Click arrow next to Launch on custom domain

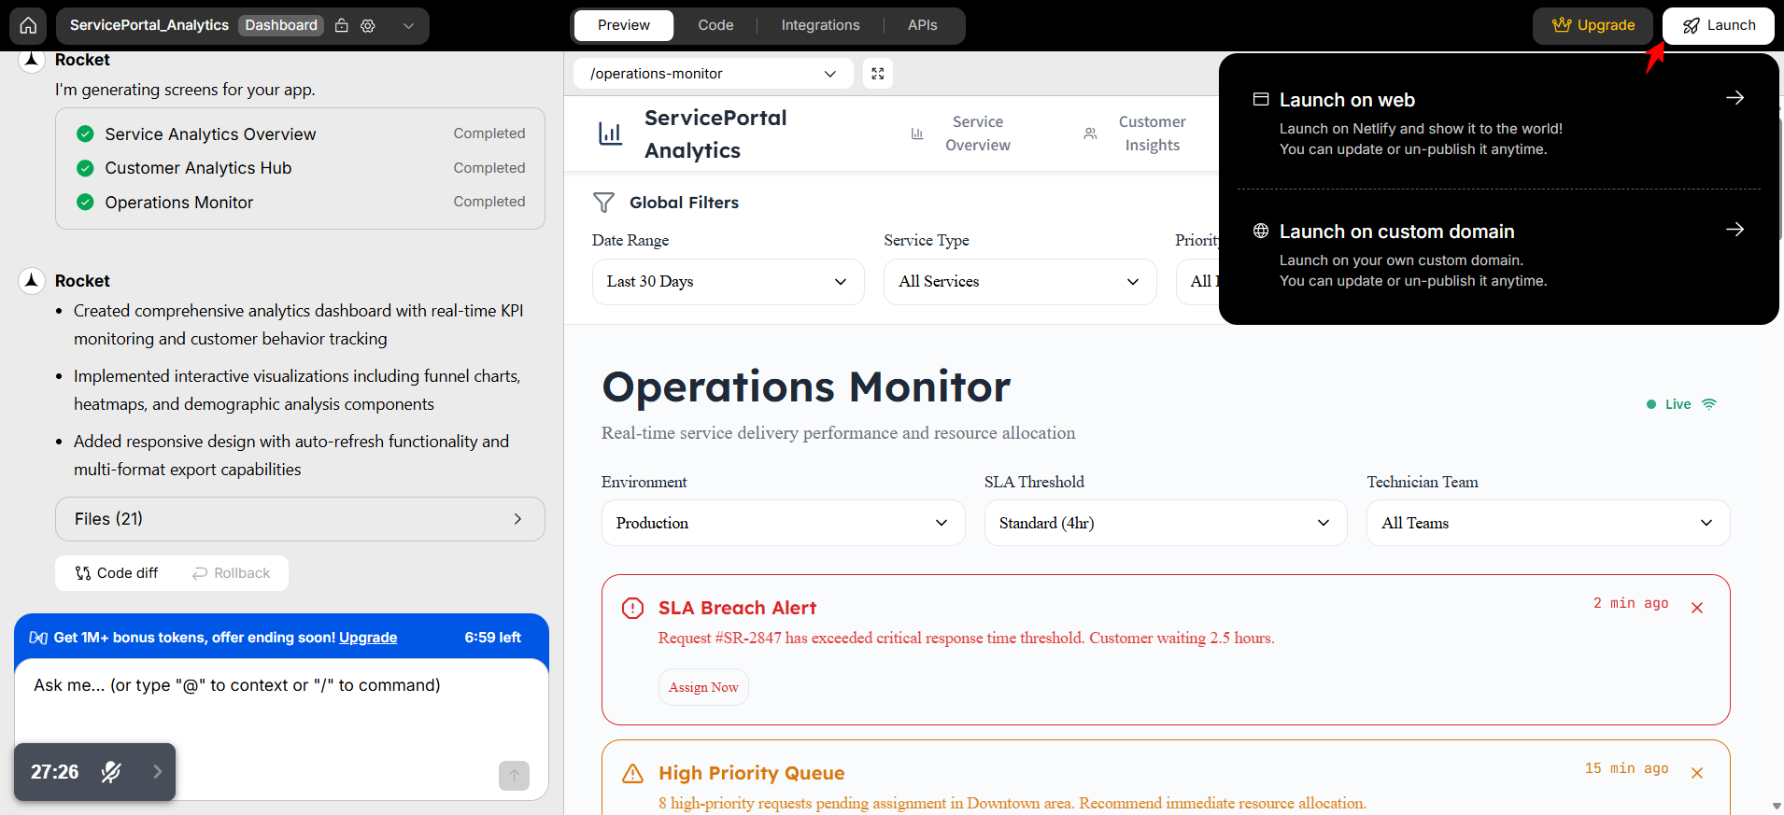click(x=1734, y=230)
